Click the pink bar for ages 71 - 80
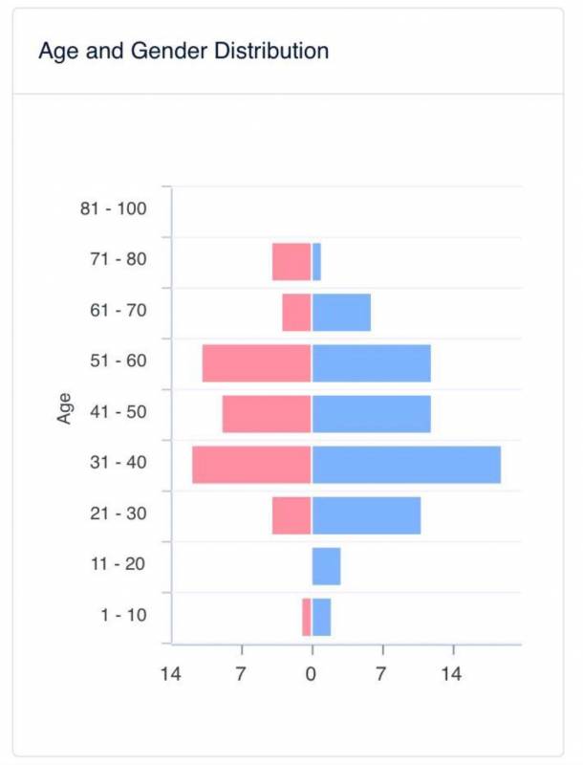The width and height of the screenshot is (583, 765). (291, 262)
